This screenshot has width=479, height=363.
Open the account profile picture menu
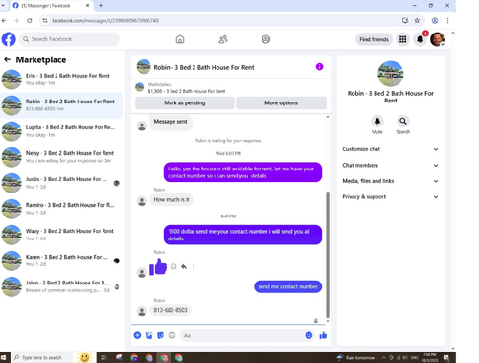coord(437,39)
